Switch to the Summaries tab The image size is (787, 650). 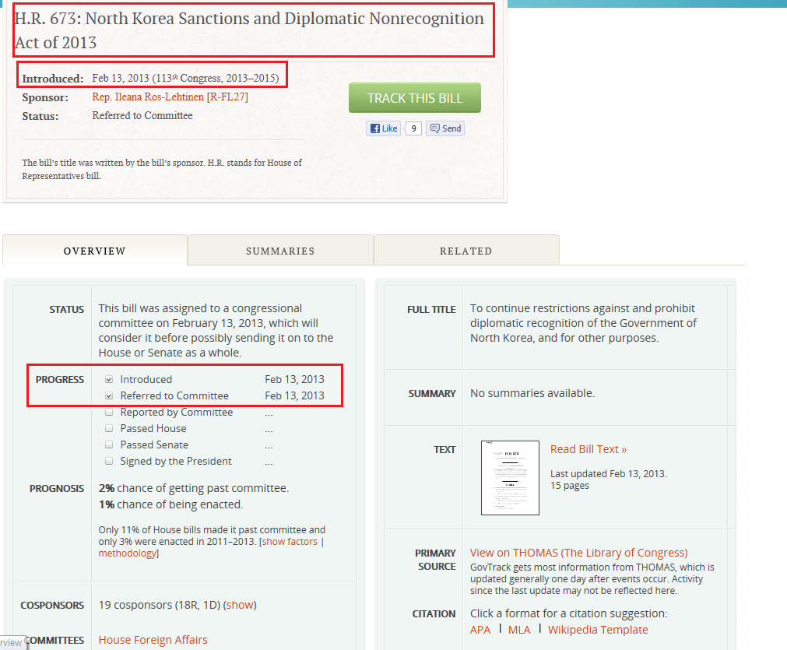pos(280,251)
